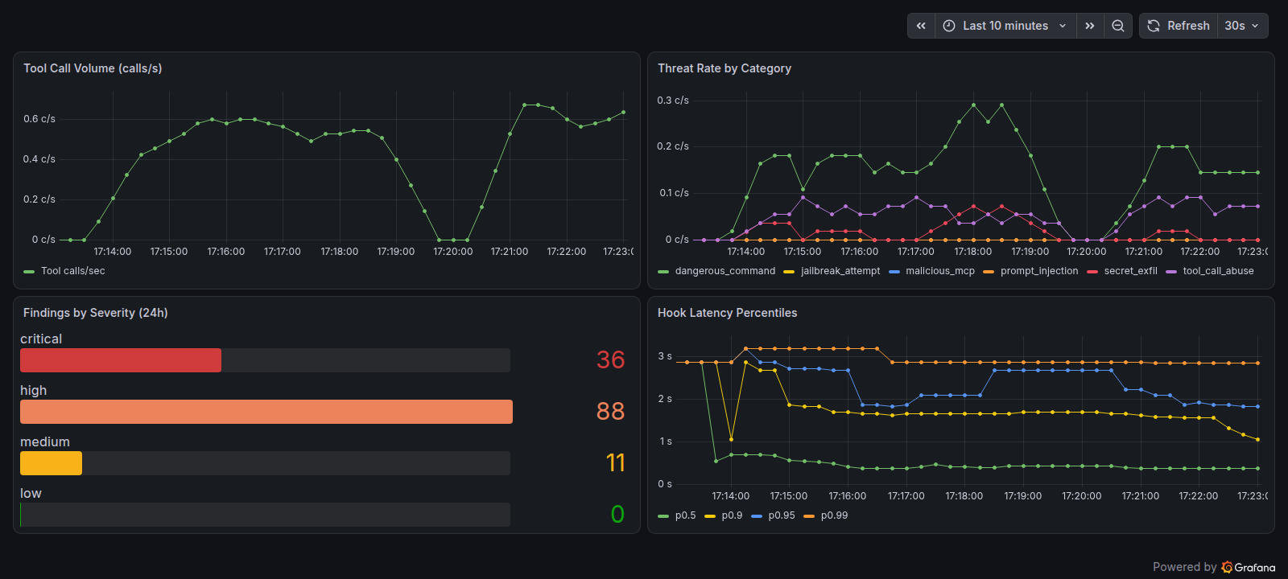This screenshot has width=1288, height=579.
Task: Click yellow color swatch beside jailbreak_attempt
Action: click(x=789, y=272)
